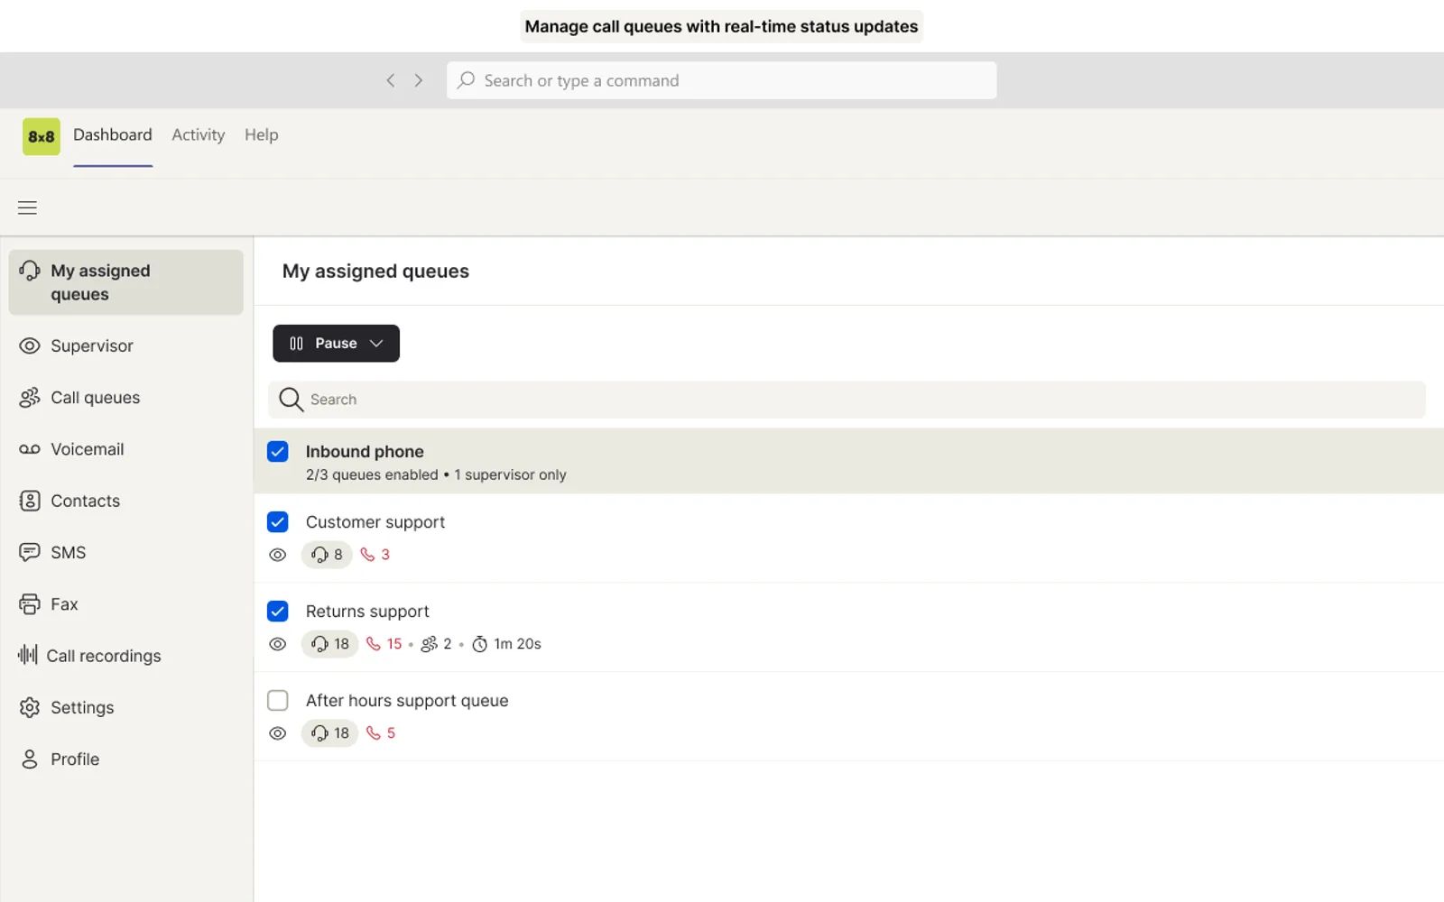This screenshot has width=1444, height=902.
Task: Click the red 3 waiting calls count
Action: coord(385,555)
